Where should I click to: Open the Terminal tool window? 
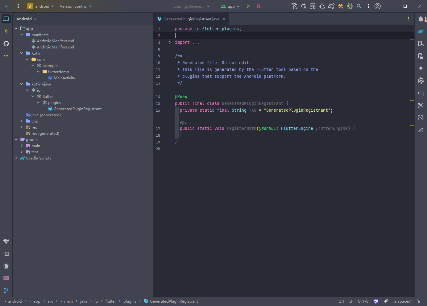pyautogui.click(x=6, y=278)
